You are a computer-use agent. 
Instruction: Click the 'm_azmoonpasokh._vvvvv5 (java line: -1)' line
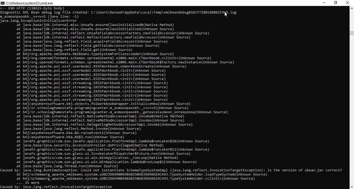39,17
